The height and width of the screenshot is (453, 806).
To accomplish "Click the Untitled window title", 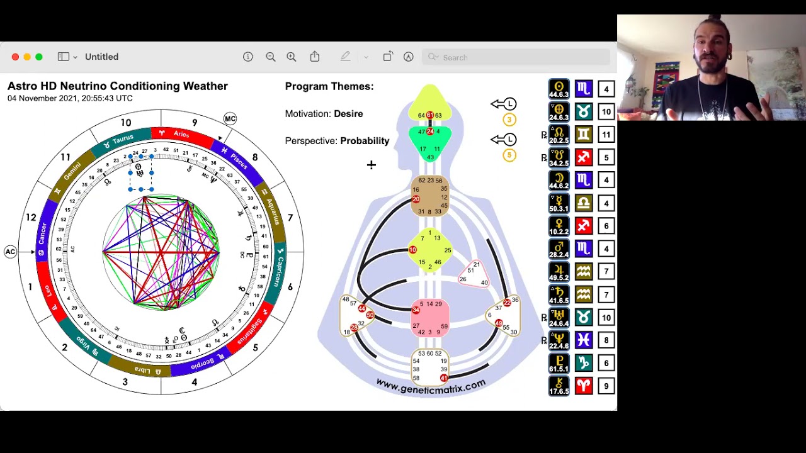I will (101, 57).
